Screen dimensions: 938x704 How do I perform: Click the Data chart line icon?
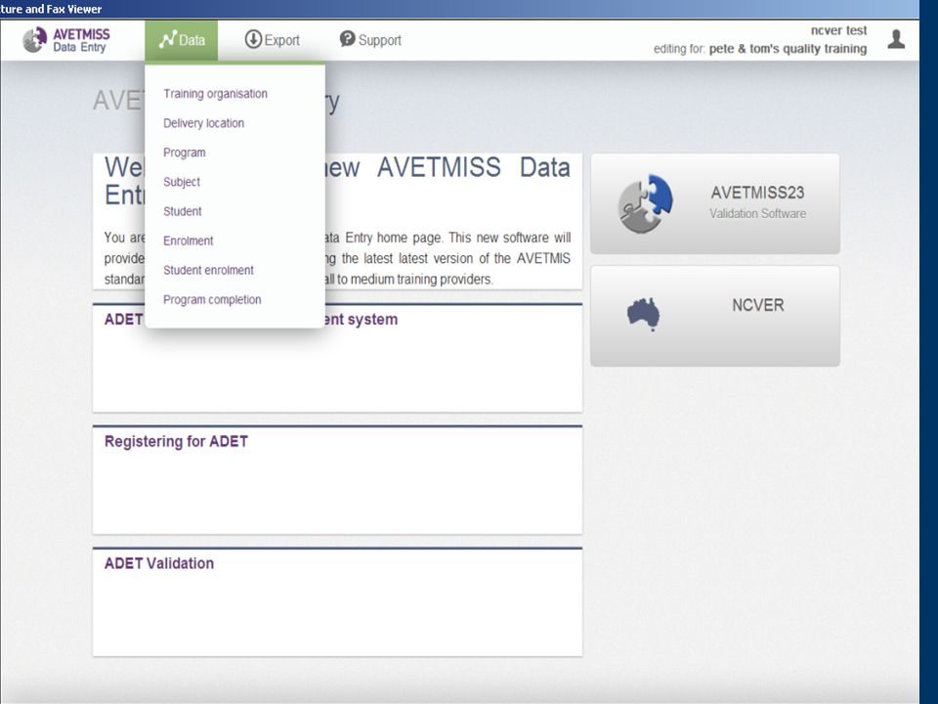(167, 39)
